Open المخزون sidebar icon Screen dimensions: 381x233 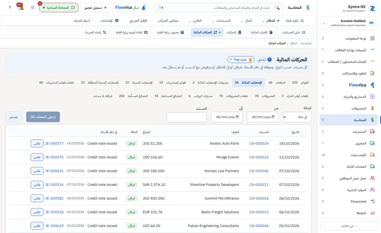[x=372, y=143]
